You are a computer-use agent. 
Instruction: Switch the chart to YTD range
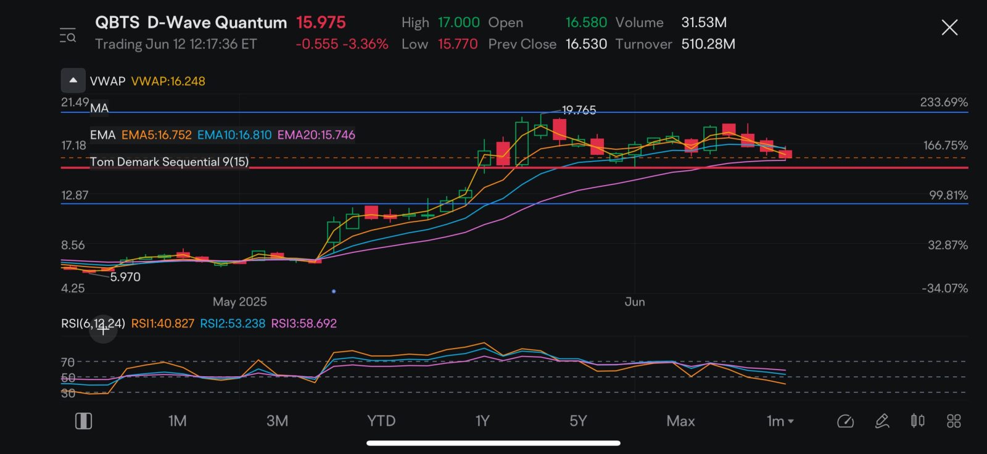381,421
